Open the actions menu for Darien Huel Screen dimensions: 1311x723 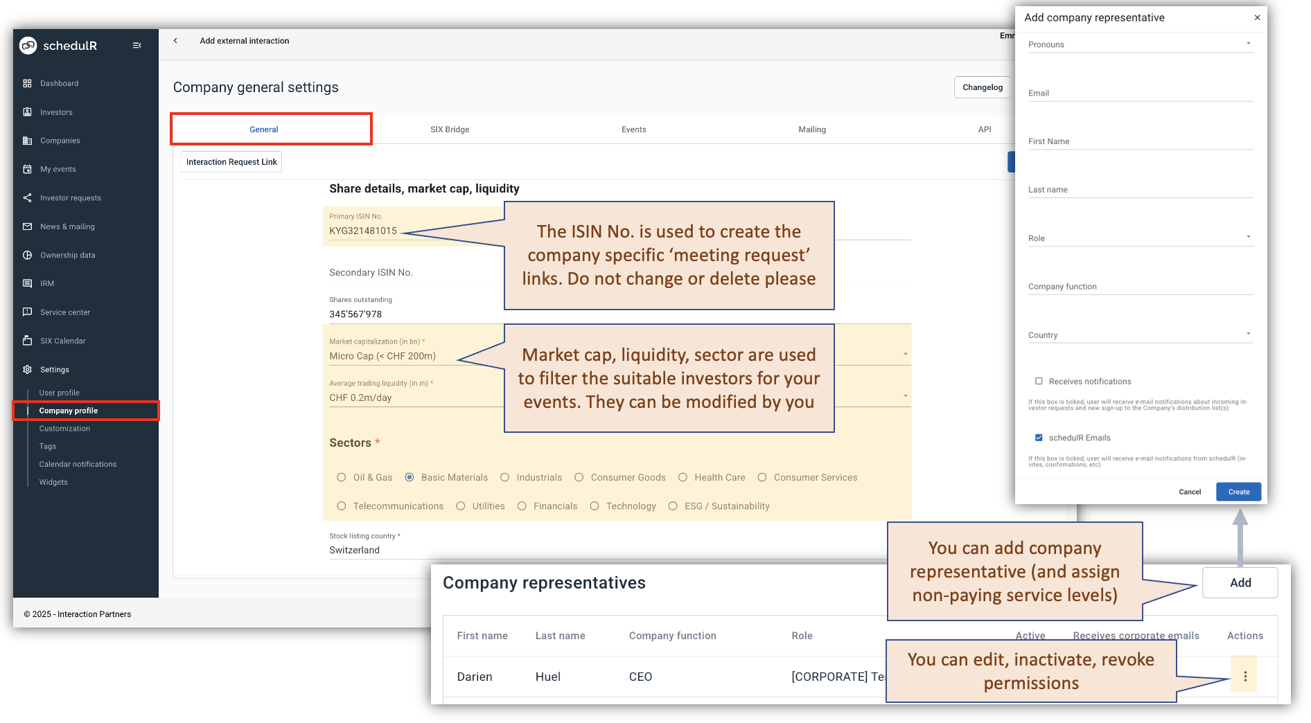coord(1244,675)
